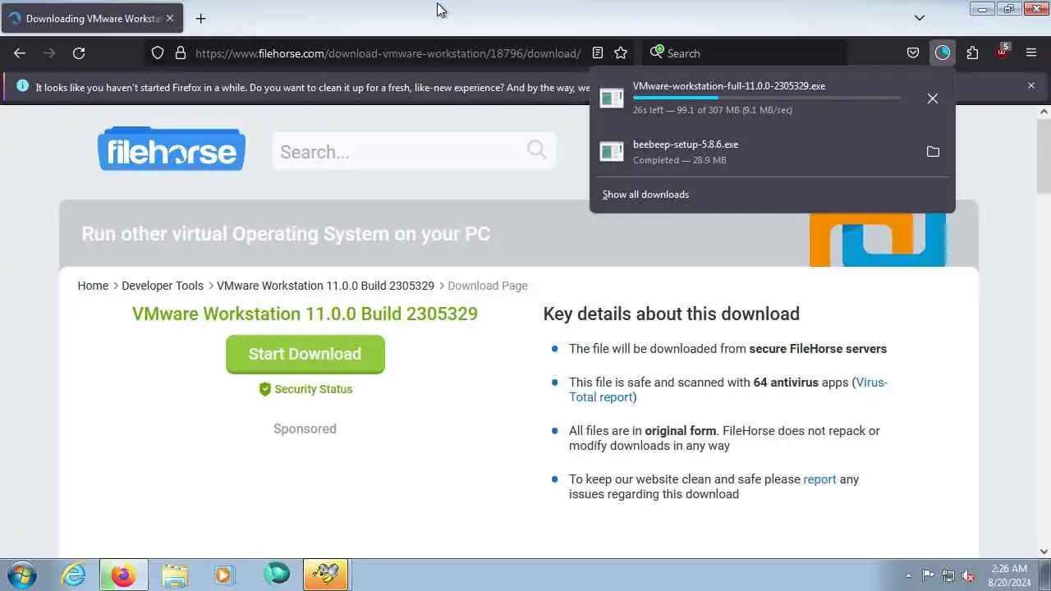Open the list all tabs dropdown
The width and height of the screenshot is (1051, 591).
(x=920, y=17)
